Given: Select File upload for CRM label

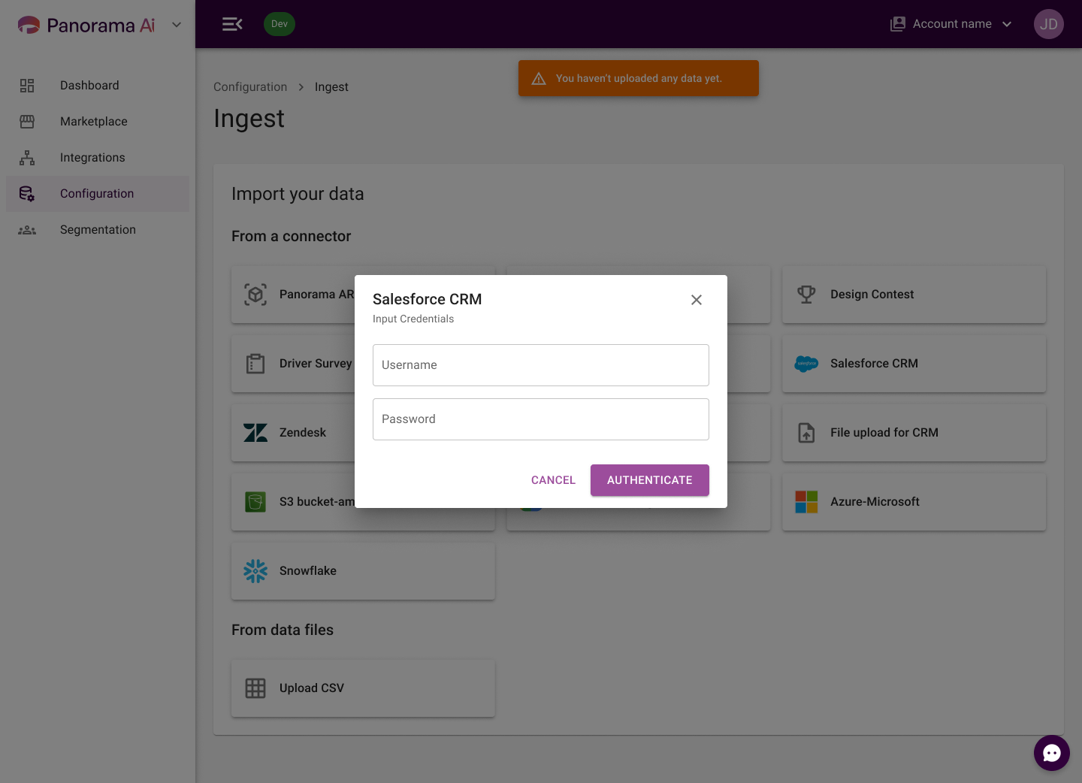Looking at the screenshot, I should tap(884, 433).
